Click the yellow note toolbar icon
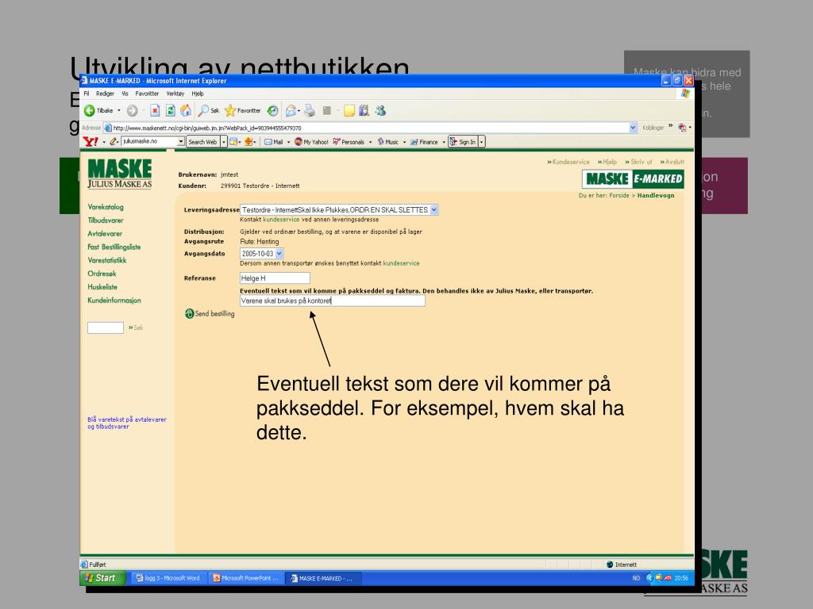813x609 pixels. click(349, 110)
